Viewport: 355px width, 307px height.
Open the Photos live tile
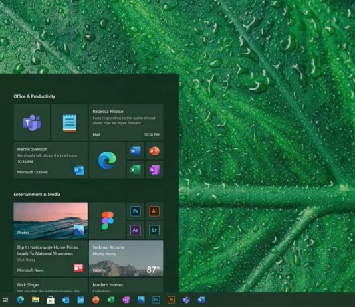click(x=51, y=221)
